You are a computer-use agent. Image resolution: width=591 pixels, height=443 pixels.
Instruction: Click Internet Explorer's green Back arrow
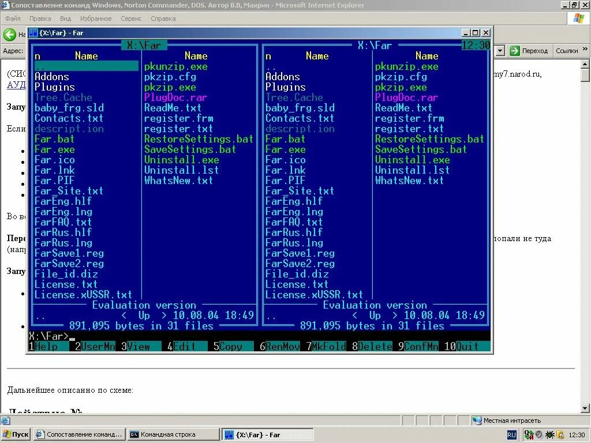9,35
